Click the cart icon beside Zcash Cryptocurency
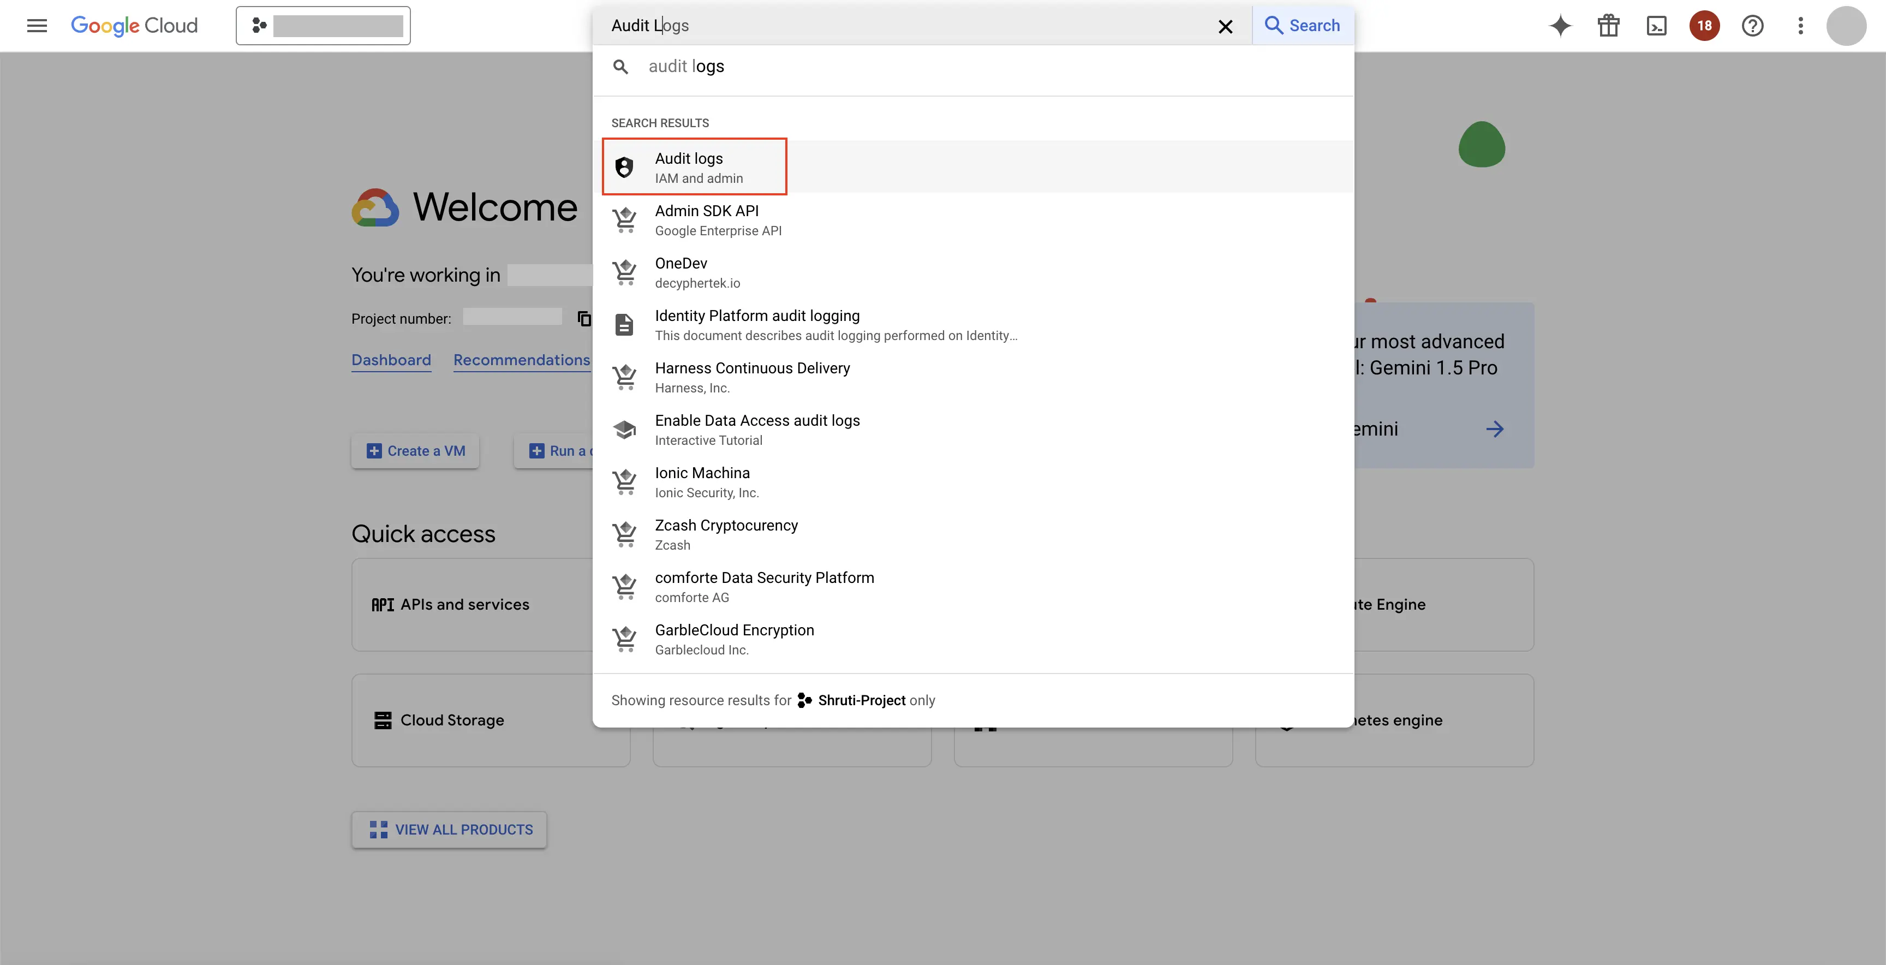Viewport: 1886px width, 965px height. (x=624, y=534)
